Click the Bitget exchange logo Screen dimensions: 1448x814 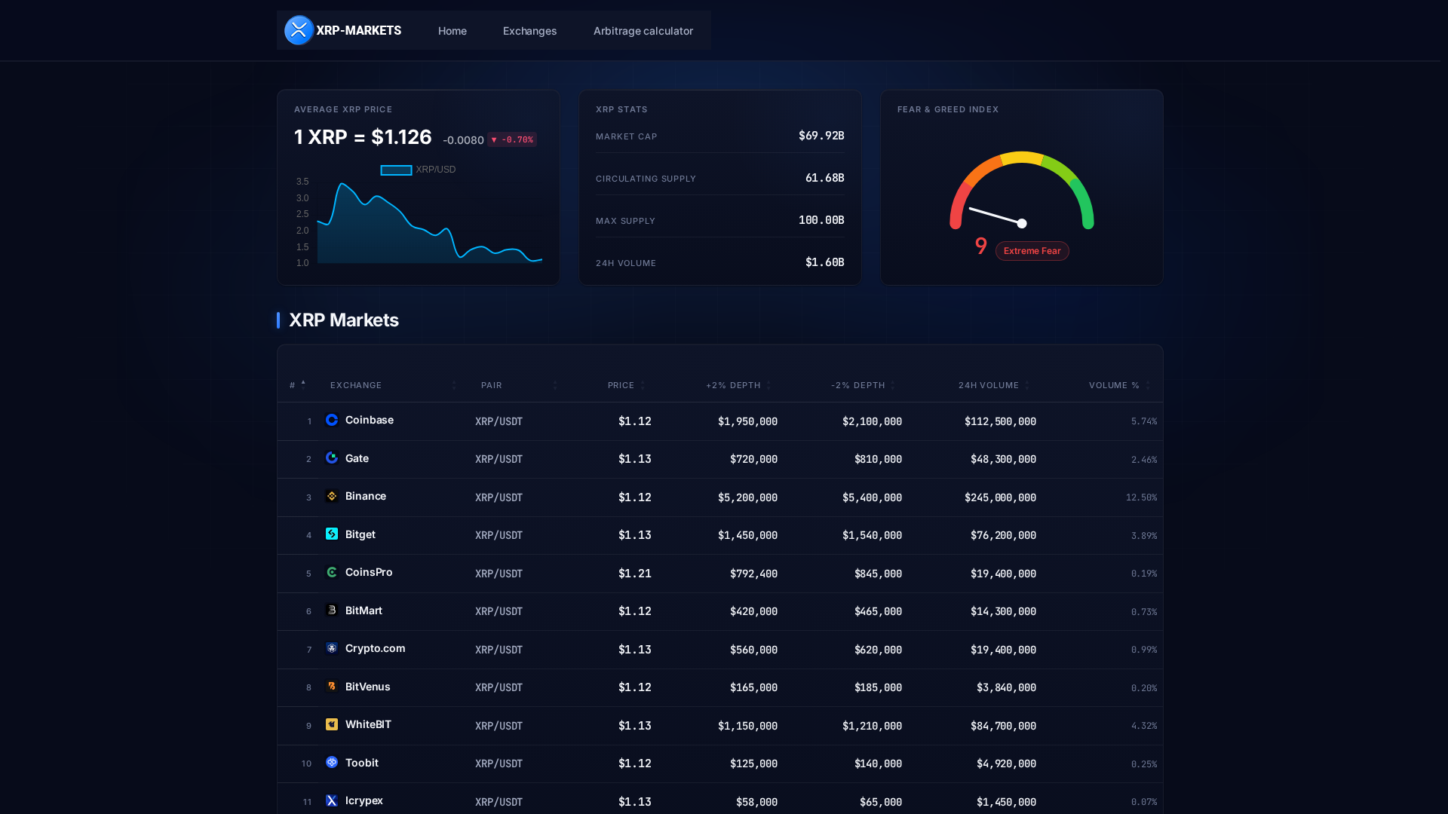coord(332,534)
